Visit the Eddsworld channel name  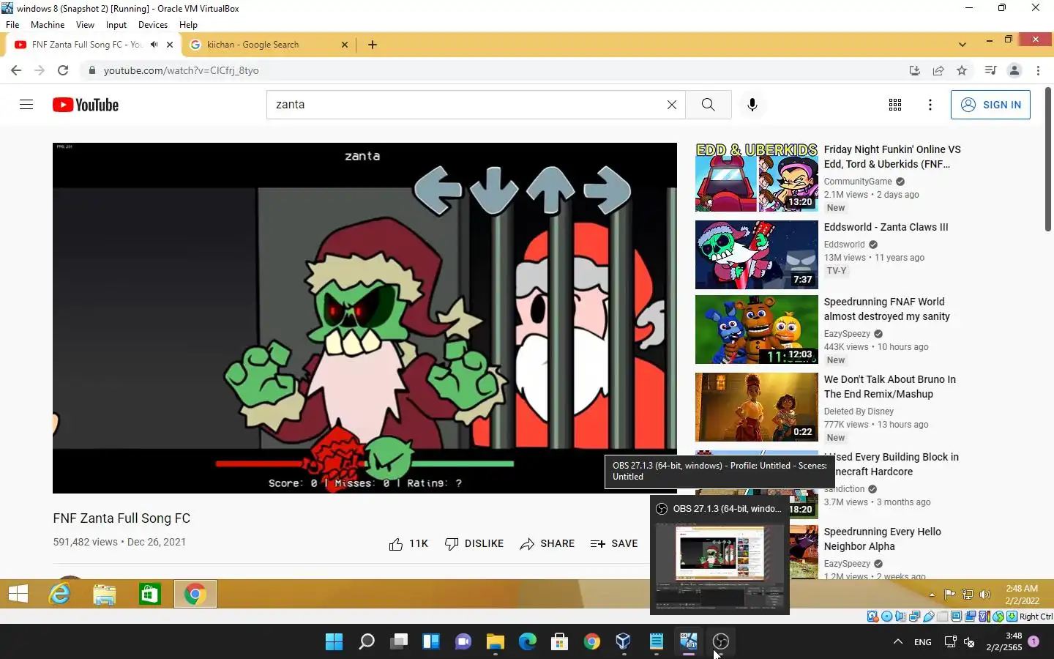pos(844,245)
